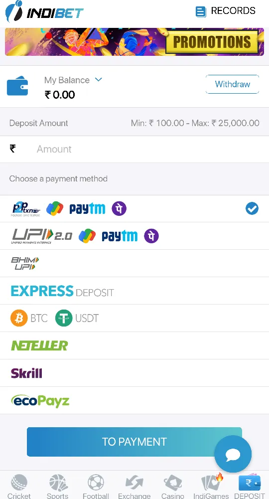This screenshot has width=269, height=499.
Task: Toggle the selected P2P txn checkmark
Action: [x=252, y=209]
